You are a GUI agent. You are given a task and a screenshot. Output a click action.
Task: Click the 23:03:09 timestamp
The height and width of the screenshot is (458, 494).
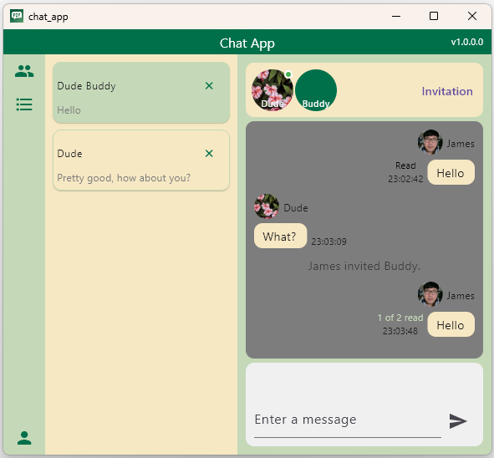[x=328, y=242]
